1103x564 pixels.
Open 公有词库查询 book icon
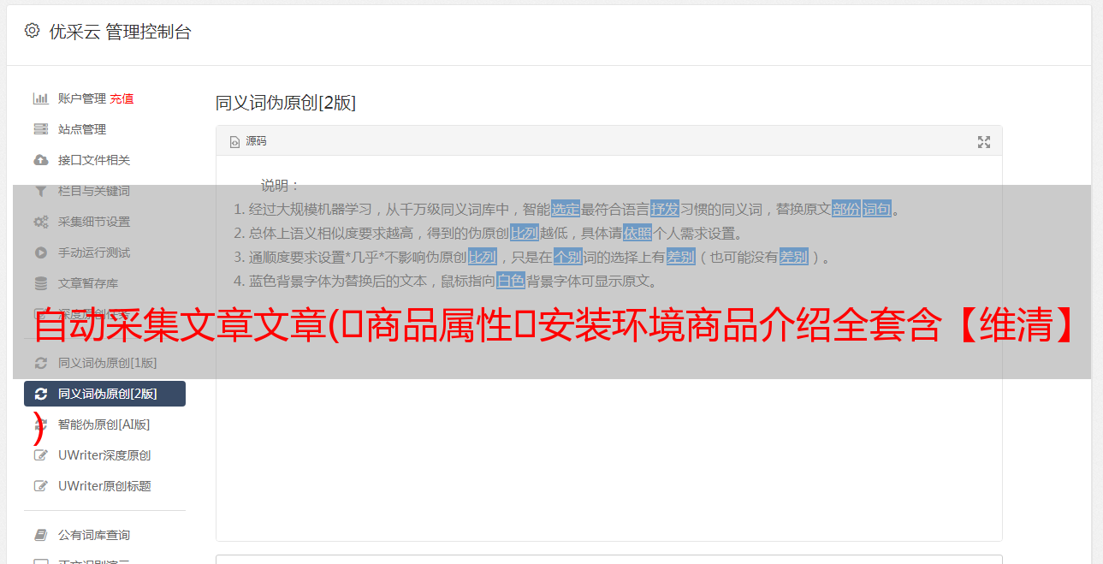(40, 535)
